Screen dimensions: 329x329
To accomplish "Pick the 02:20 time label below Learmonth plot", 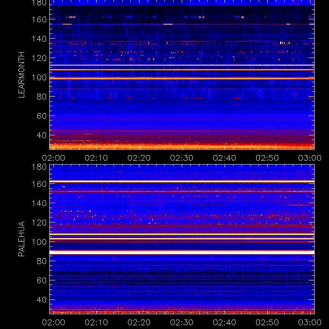I will [x=139, y=158].
